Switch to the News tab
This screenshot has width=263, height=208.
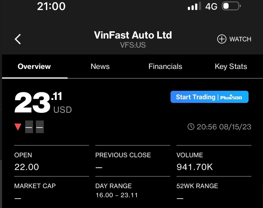(100, 66)
